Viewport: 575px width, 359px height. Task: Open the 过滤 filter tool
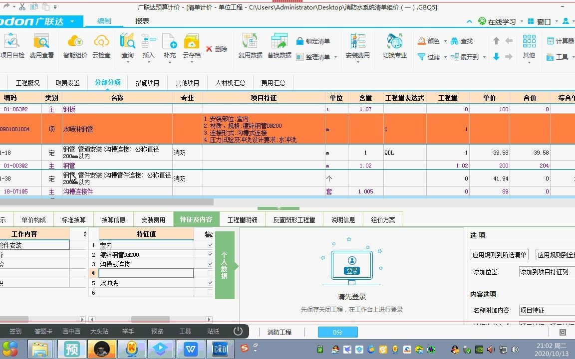(x=434, y=56)
